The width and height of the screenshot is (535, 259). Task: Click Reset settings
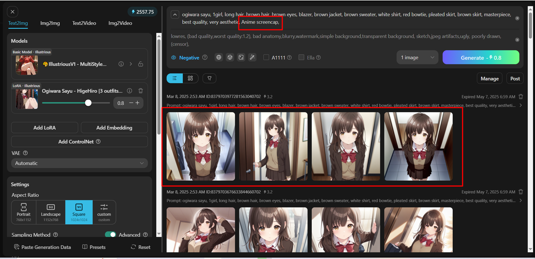[141, 247]
